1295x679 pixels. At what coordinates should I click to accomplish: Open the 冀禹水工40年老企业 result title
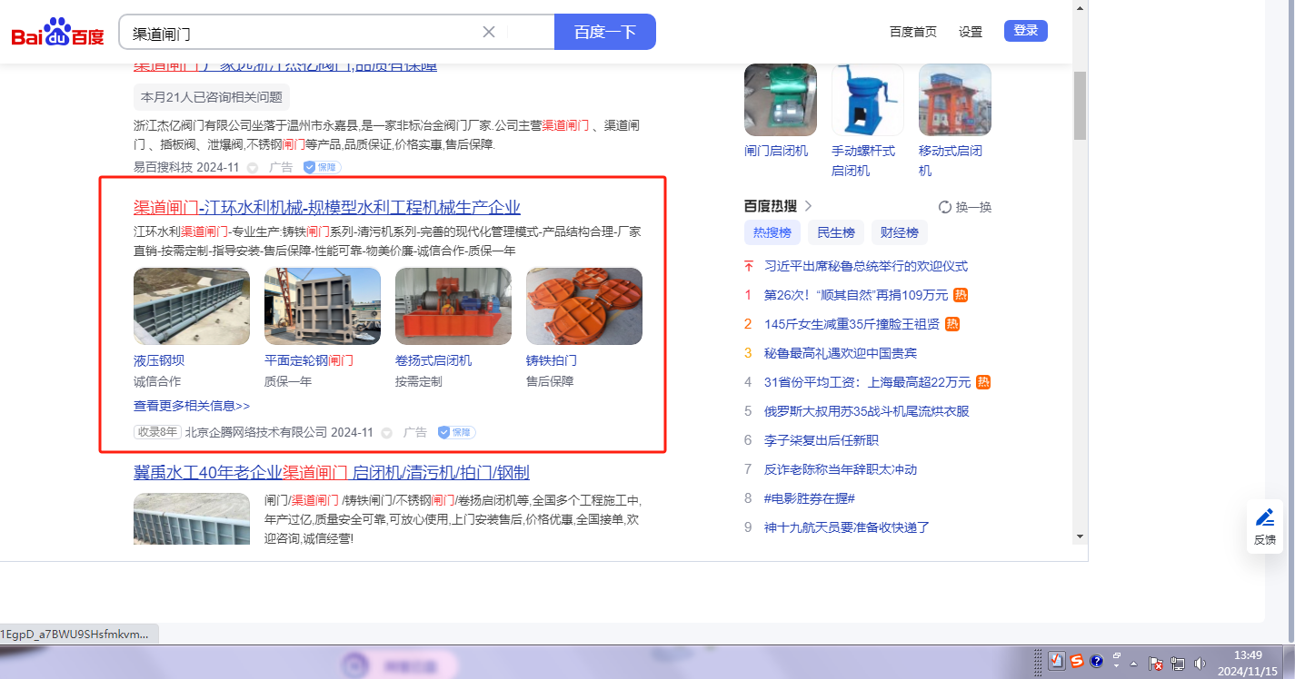click(332, 473)
